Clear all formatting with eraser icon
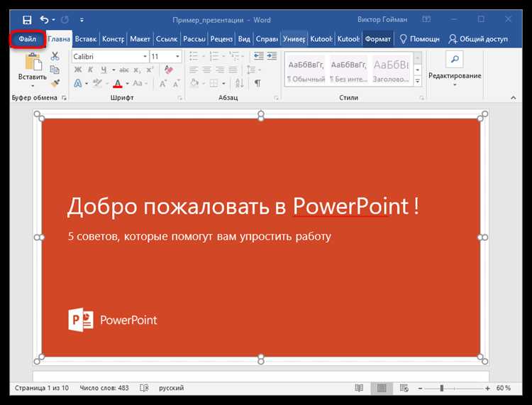 (x=169, y=70)
